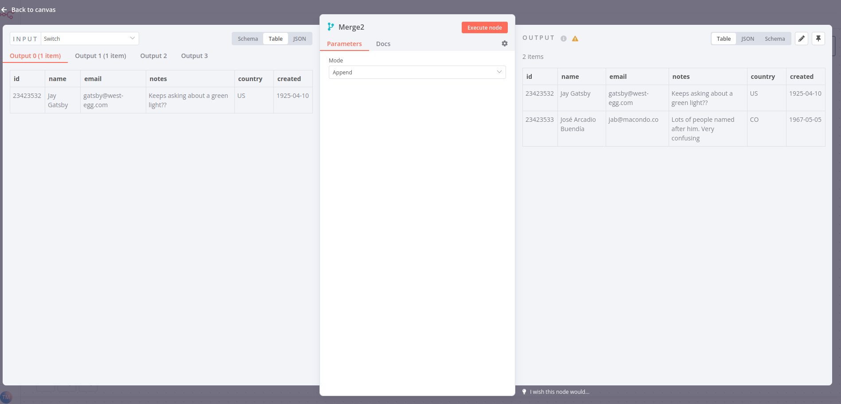Click the output table 'id' column header
841x404 pixels.
point(540,77)
